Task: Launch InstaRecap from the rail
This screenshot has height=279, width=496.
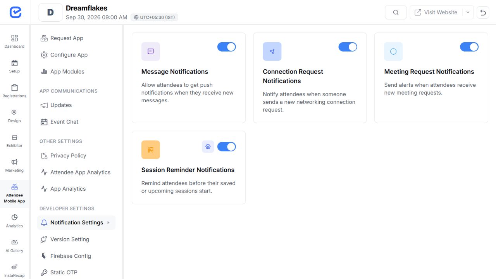Action: [x=14, y=270]
